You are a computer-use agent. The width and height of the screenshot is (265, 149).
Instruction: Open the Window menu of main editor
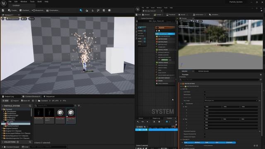point(24,2)
